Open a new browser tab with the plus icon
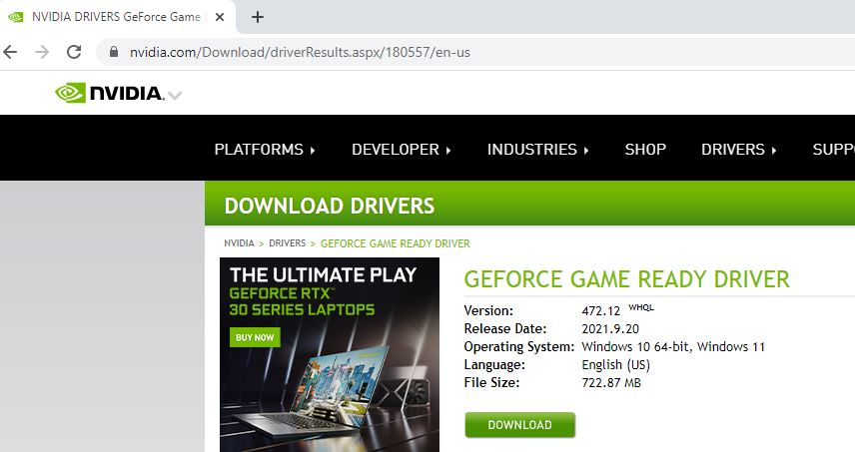 click(258, 17)
